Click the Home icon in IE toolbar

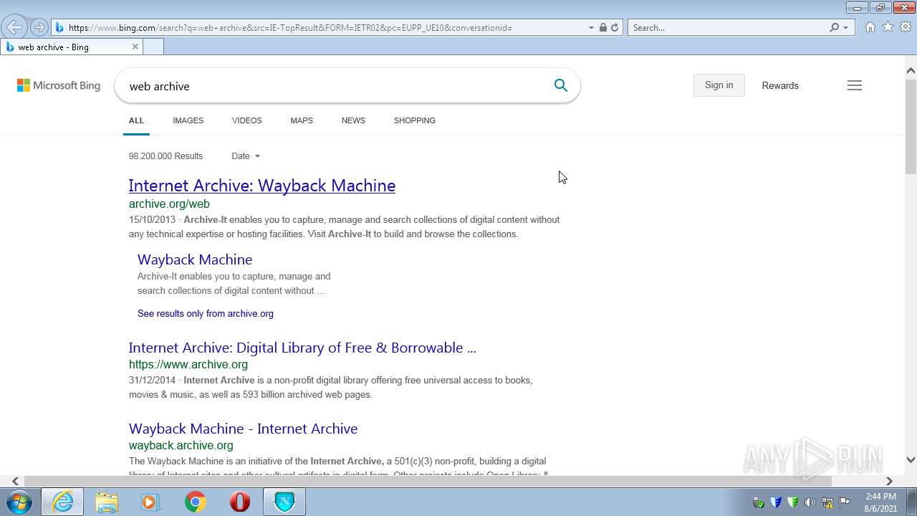870,27
